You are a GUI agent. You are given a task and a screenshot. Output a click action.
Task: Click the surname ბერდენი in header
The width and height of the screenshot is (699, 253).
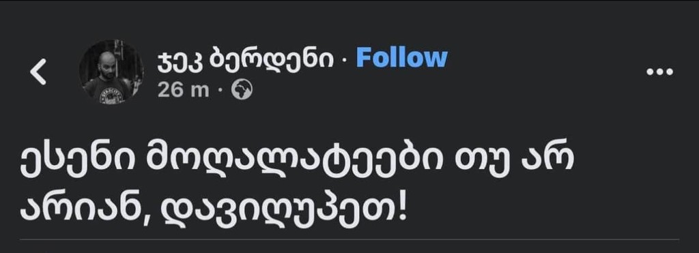click(270, 60)
